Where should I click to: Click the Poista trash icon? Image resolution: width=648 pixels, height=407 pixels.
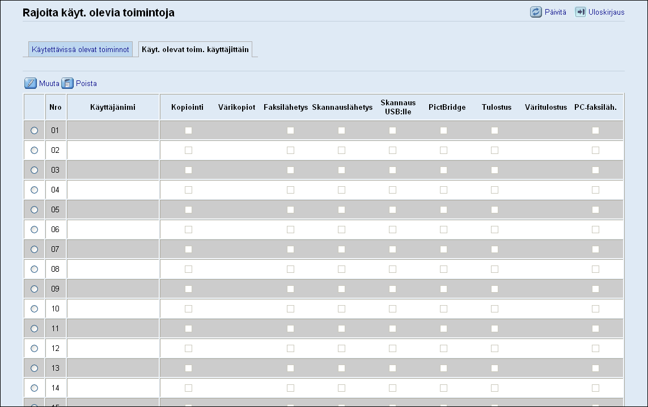tap(67, 83)
